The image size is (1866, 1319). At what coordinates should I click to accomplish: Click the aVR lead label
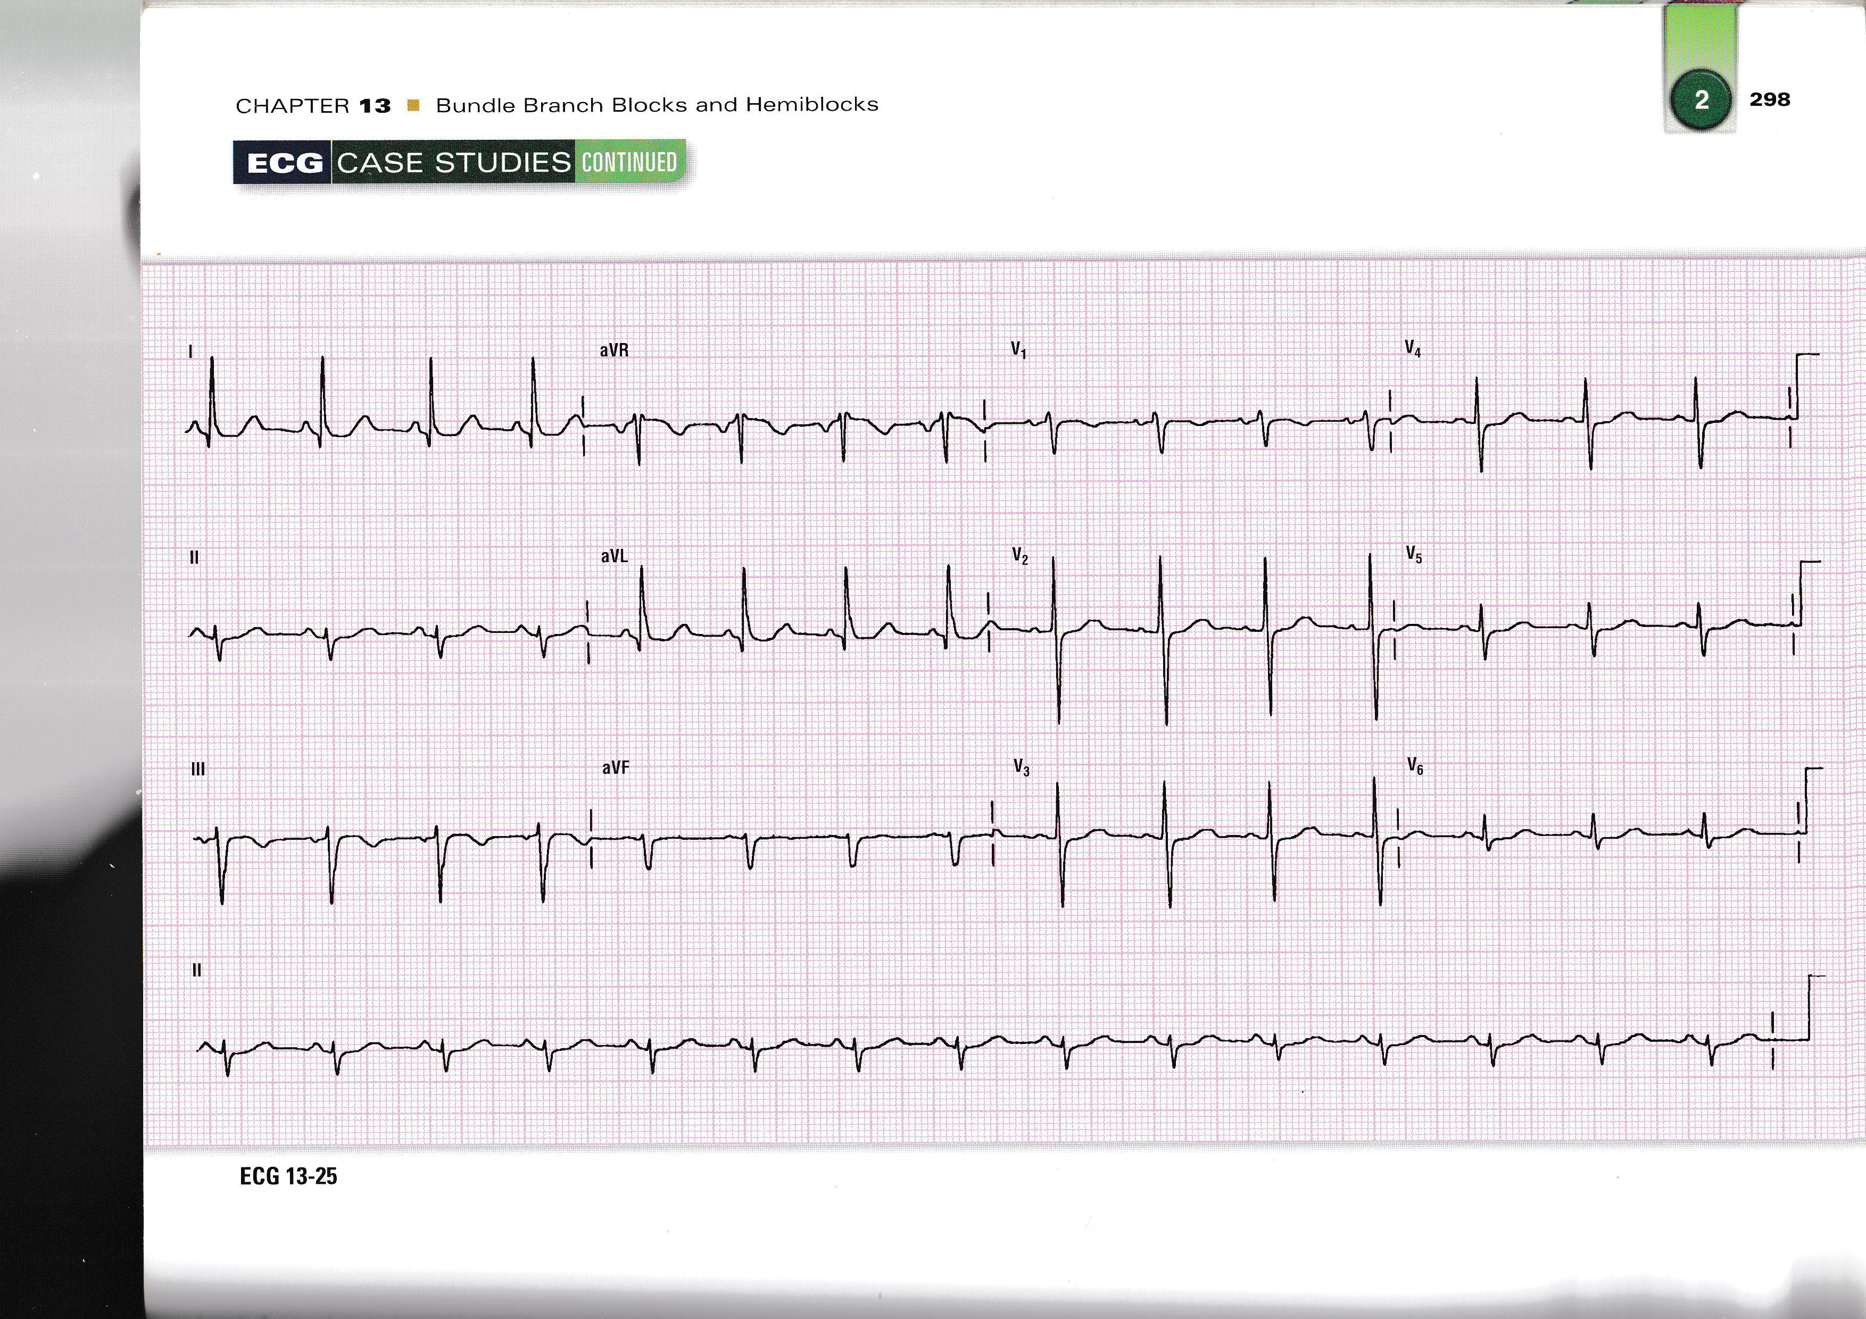click(x=613, y=350)
